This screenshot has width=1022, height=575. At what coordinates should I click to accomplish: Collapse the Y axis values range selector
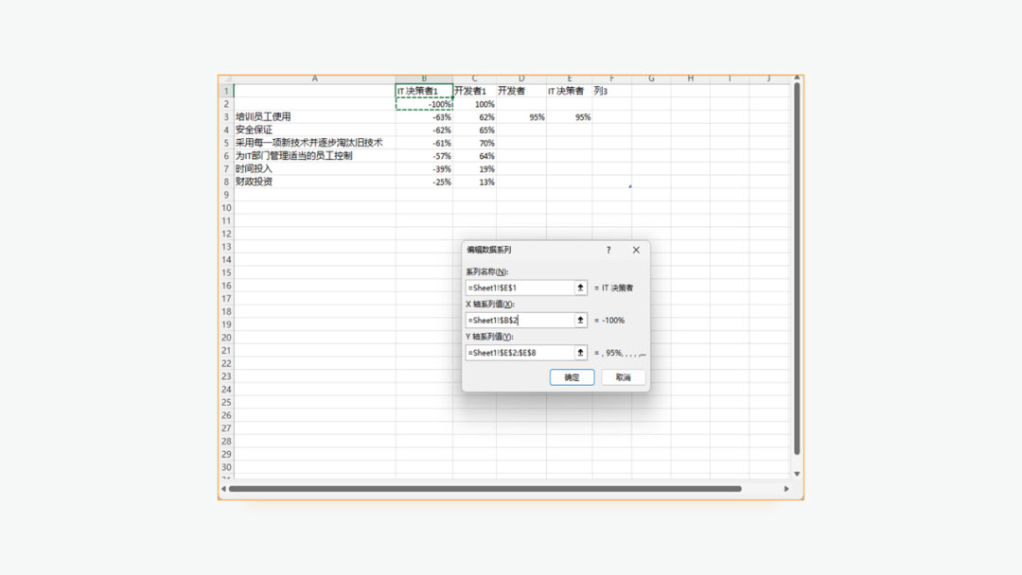click(580, 353)
